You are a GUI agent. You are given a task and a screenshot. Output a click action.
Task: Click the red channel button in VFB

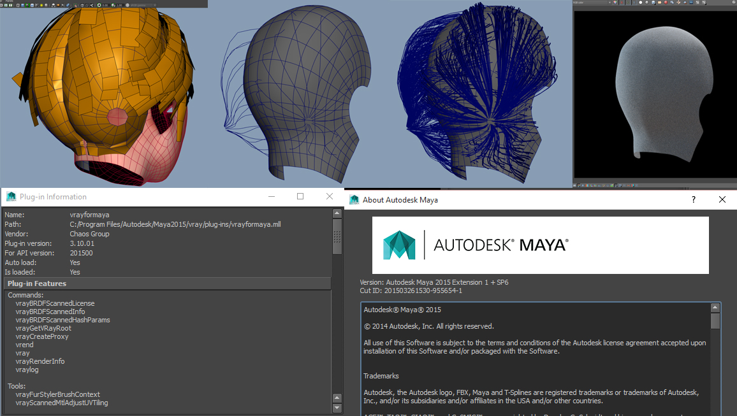[x=622, y=3]
